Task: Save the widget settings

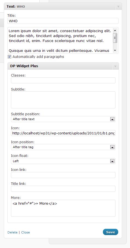Action: (x=111, y=232)
